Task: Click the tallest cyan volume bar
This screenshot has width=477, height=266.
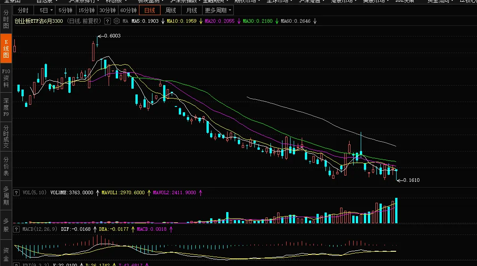Action: coord(396,210)
